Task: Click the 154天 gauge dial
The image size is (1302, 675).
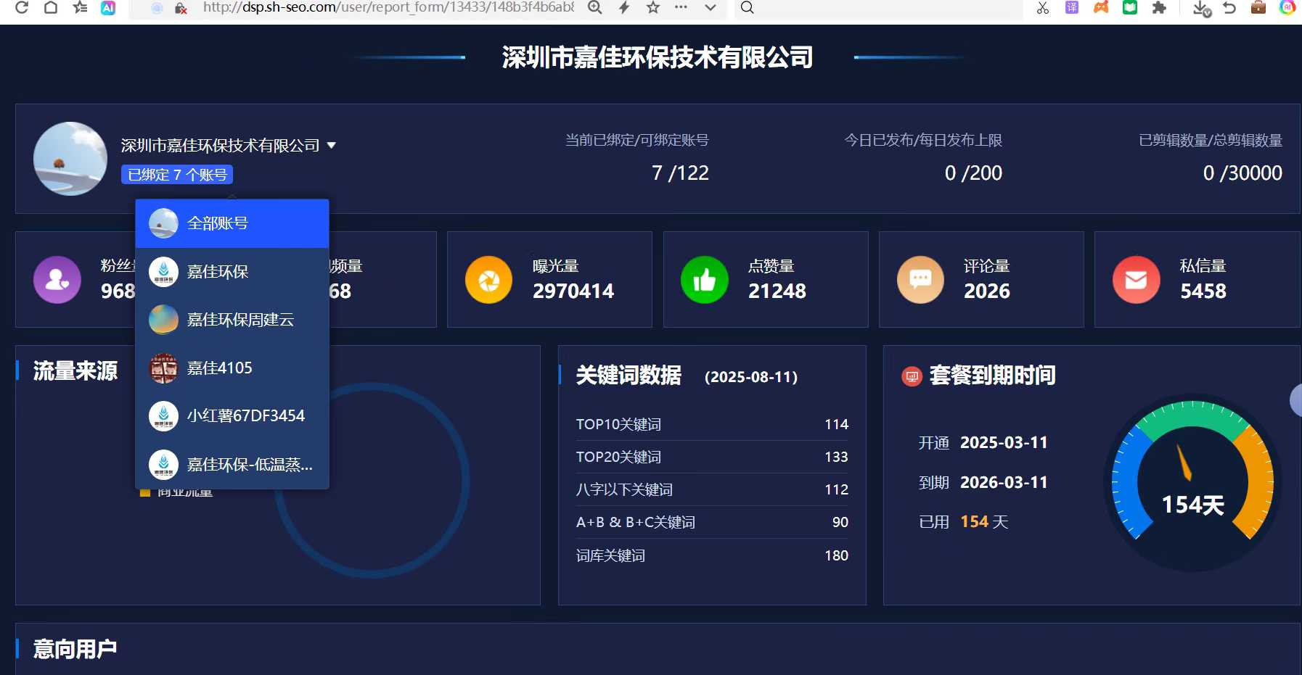Action: click(1192, 481)
